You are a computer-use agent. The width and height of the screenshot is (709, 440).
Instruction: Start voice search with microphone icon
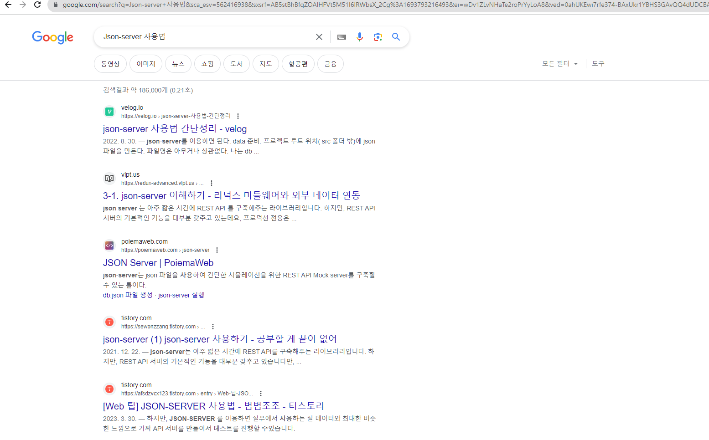360,37
